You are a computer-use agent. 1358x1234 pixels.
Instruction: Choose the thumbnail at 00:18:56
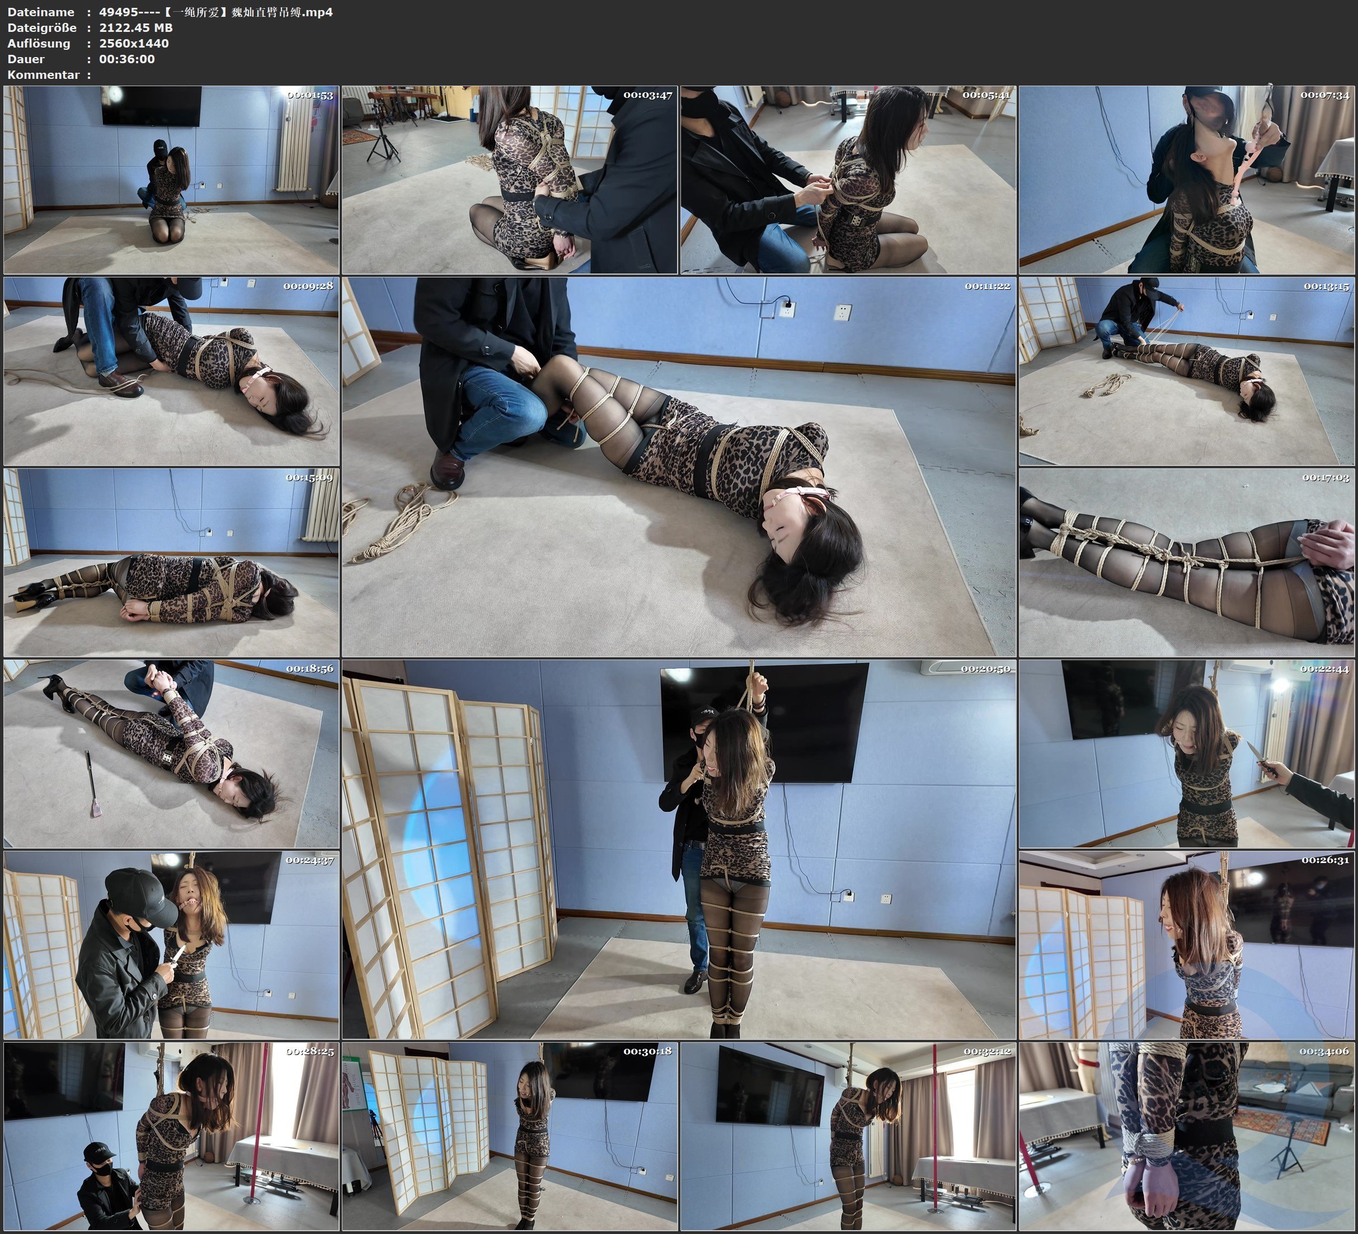click(171, 753)
